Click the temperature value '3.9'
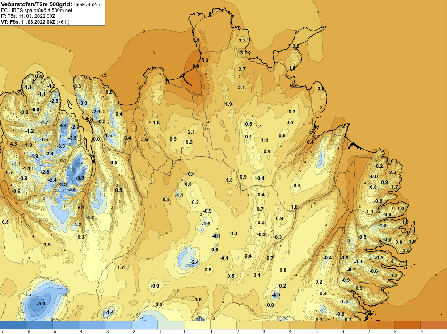 321,88
